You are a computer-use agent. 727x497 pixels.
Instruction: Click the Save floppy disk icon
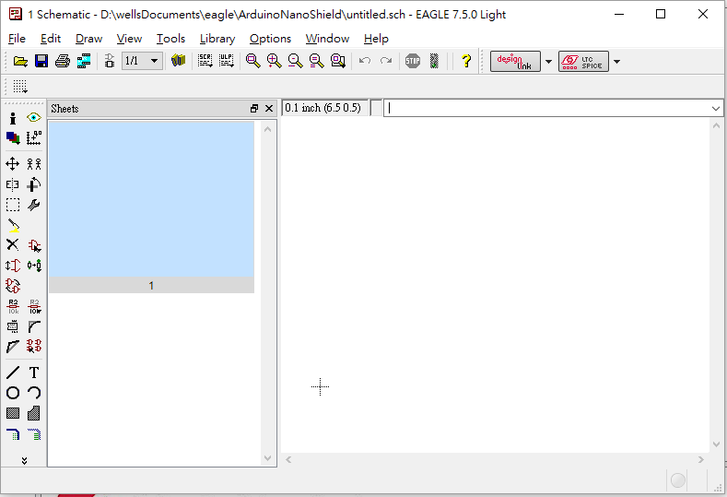click(41, 61)
